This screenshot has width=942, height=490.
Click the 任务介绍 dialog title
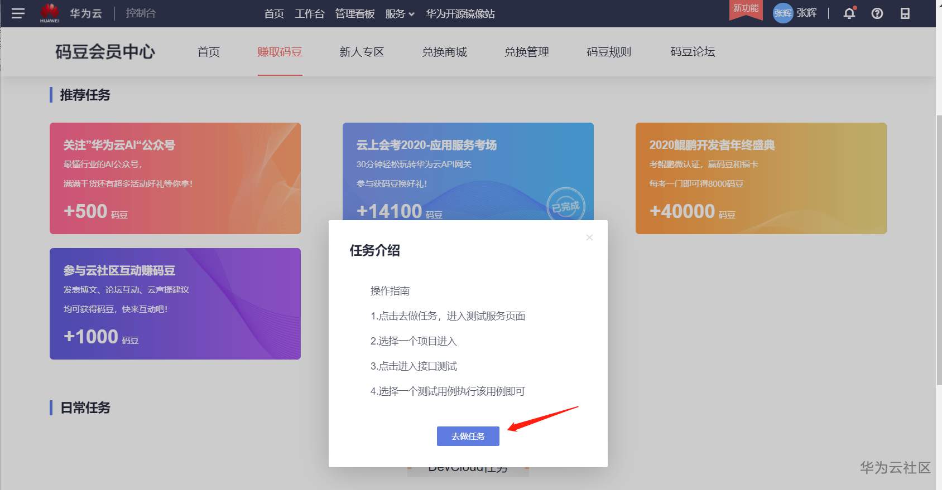[375, 250]
